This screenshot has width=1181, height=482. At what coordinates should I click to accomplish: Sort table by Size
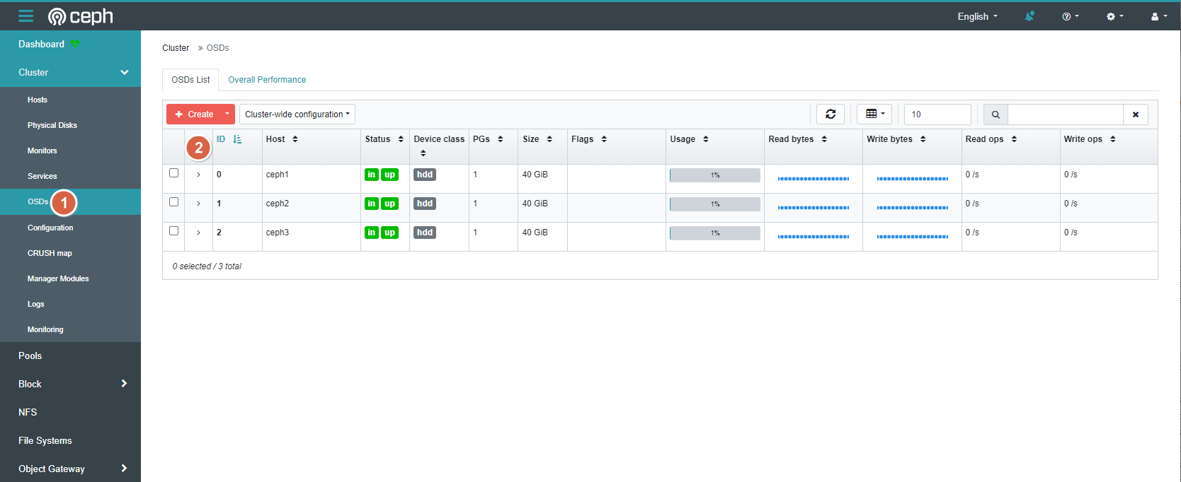click(x=549, y=139)
